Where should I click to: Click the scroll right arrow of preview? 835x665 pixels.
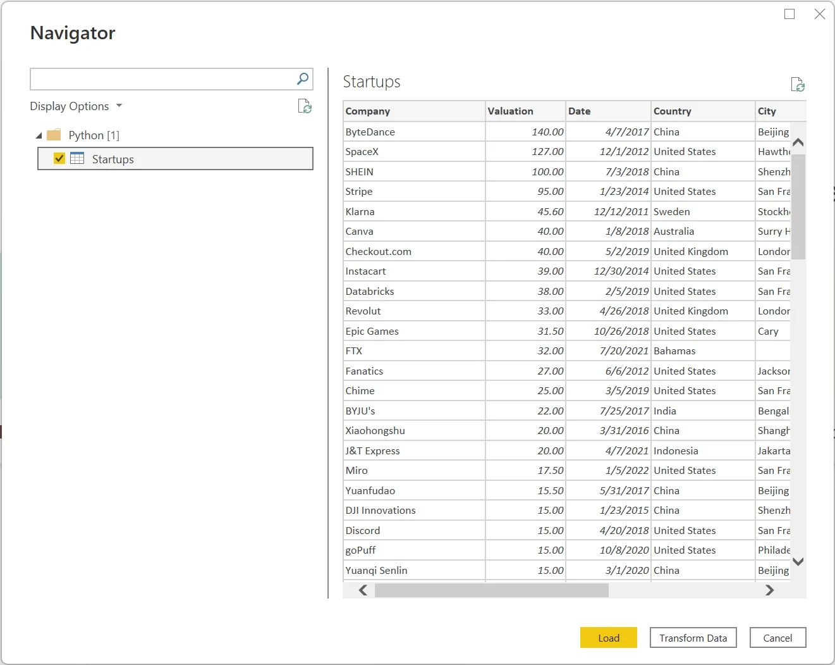pos(769,590)
